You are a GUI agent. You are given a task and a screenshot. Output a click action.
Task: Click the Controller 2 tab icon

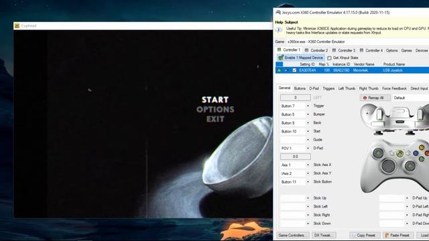point(307,50)
